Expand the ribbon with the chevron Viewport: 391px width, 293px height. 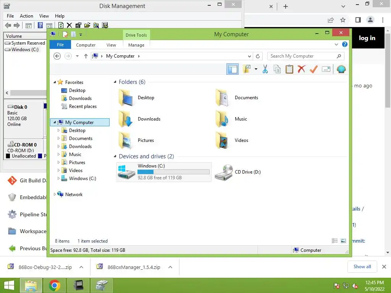[x=336, y=44]
